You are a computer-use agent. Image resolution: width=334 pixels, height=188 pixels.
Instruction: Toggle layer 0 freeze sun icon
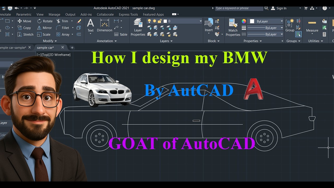pyautogui.click(x=154, y=21)
